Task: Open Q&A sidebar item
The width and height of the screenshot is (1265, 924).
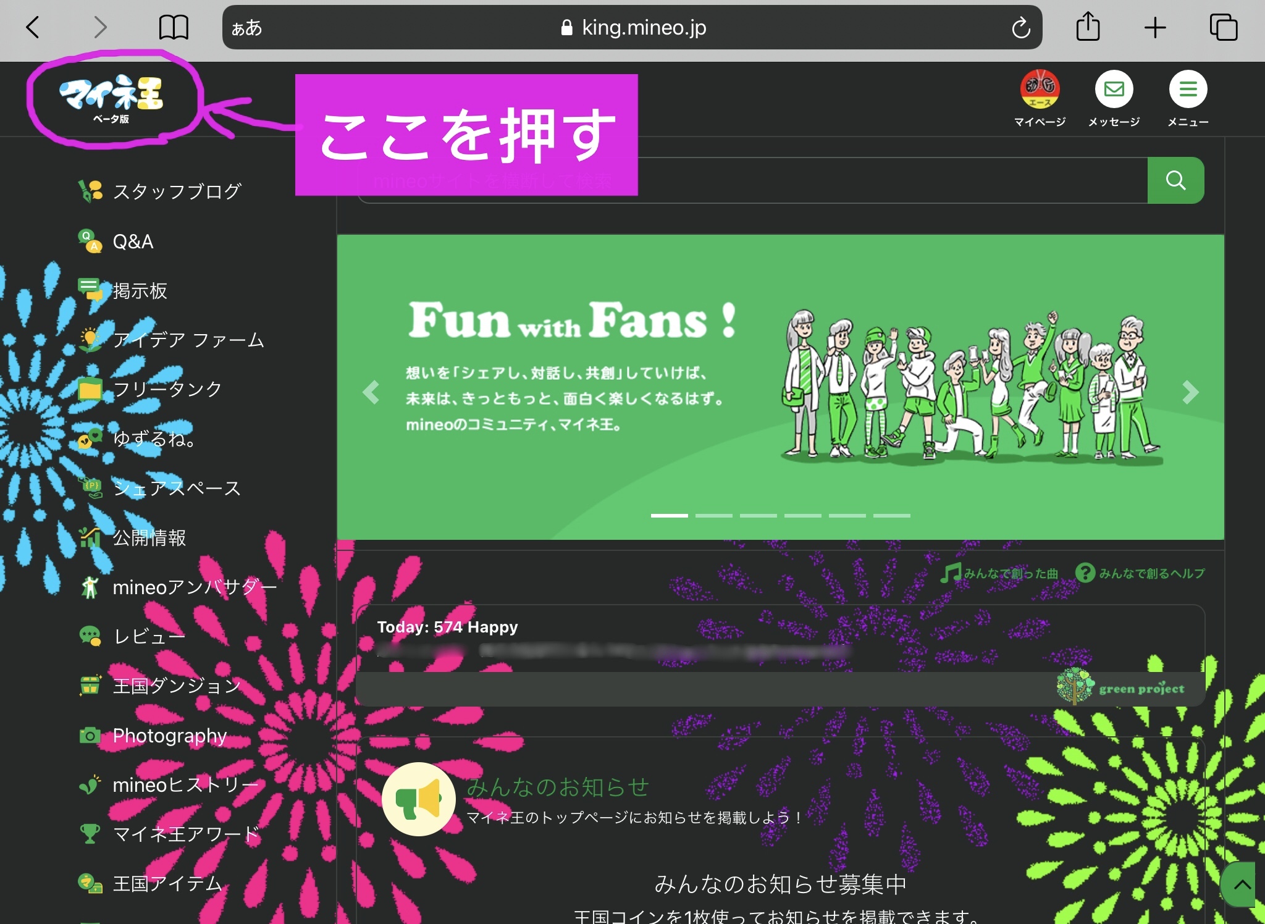Action: 132,241
